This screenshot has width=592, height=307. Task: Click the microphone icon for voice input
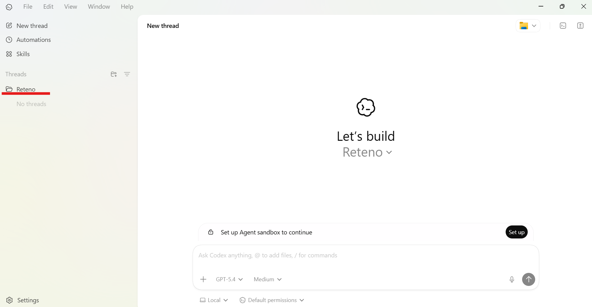(512, 279)
